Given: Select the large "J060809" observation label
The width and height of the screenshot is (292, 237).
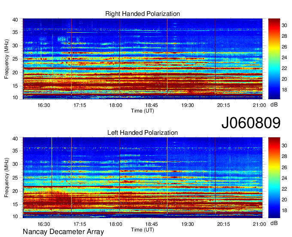Looking at the screenshot, I should click(x=251, y=123).
